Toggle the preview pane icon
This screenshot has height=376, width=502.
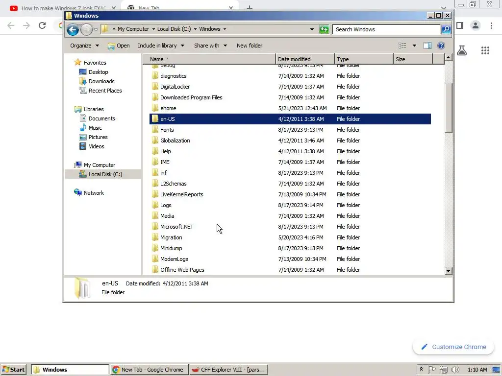point(427,46)
